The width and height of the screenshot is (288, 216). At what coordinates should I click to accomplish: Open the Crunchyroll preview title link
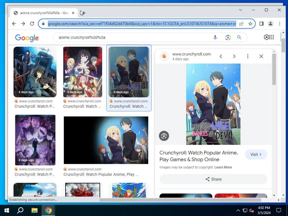tap(199, 156)
